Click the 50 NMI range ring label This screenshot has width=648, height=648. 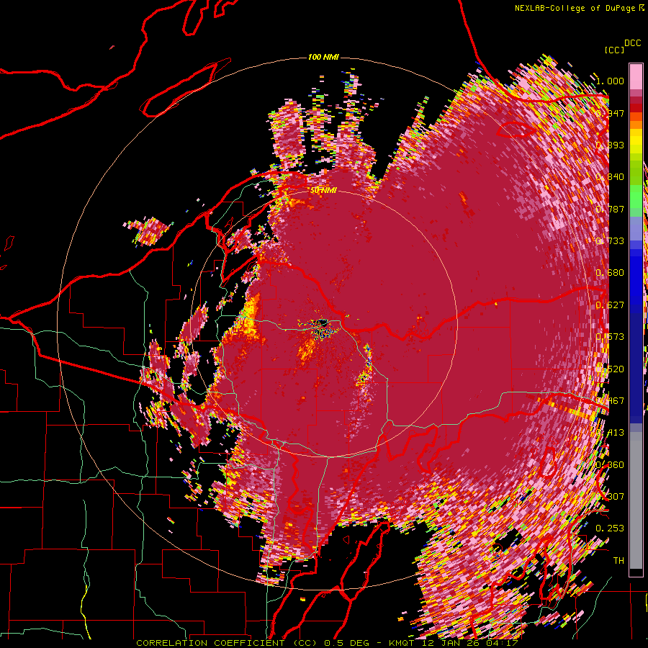click(323, 191)
